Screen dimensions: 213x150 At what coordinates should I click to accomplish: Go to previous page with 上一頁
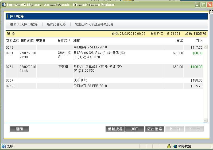175,129
